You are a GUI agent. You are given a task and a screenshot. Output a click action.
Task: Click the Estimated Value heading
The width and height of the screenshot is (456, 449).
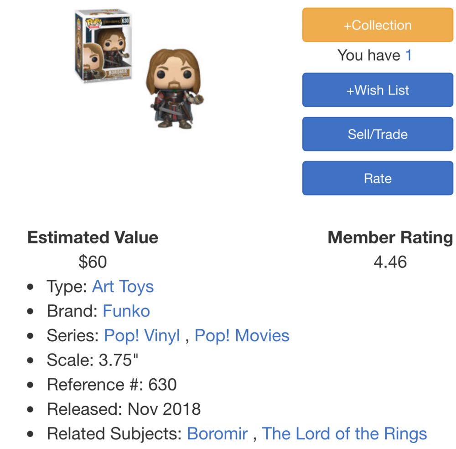[x=93, y=237]
